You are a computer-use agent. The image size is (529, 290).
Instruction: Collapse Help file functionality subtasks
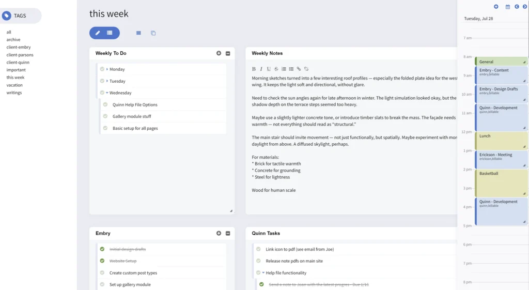pos(263,272)
